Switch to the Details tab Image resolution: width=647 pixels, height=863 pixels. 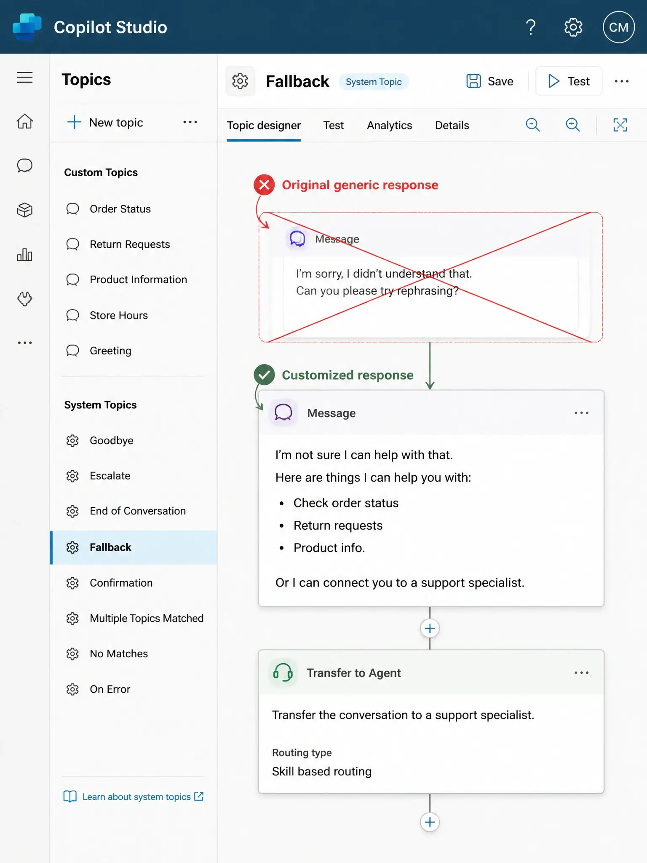pos(452,125)
